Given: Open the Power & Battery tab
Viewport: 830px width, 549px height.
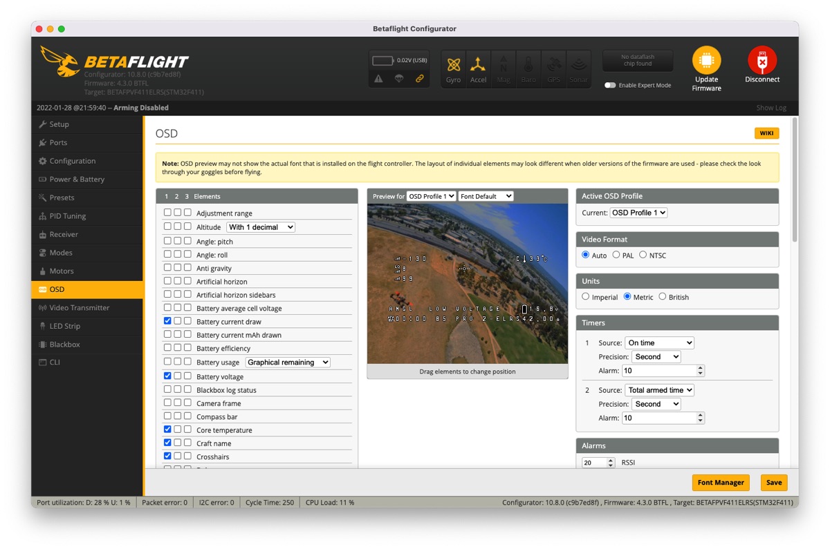Looking at the screenshot, I should (x=87, y=179).
